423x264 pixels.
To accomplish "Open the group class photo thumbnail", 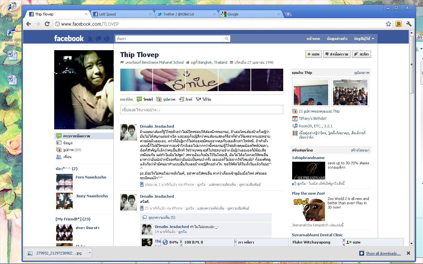I will [x=350, y=92].
